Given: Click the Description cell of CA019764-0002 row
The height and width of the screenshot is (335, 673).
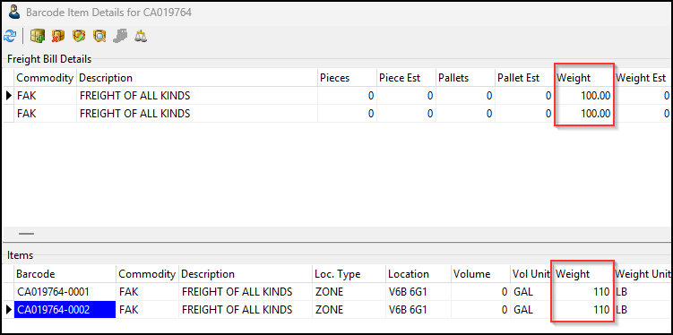Looking at the screenshot, I should pyautogui.click(x=246, y=309).
